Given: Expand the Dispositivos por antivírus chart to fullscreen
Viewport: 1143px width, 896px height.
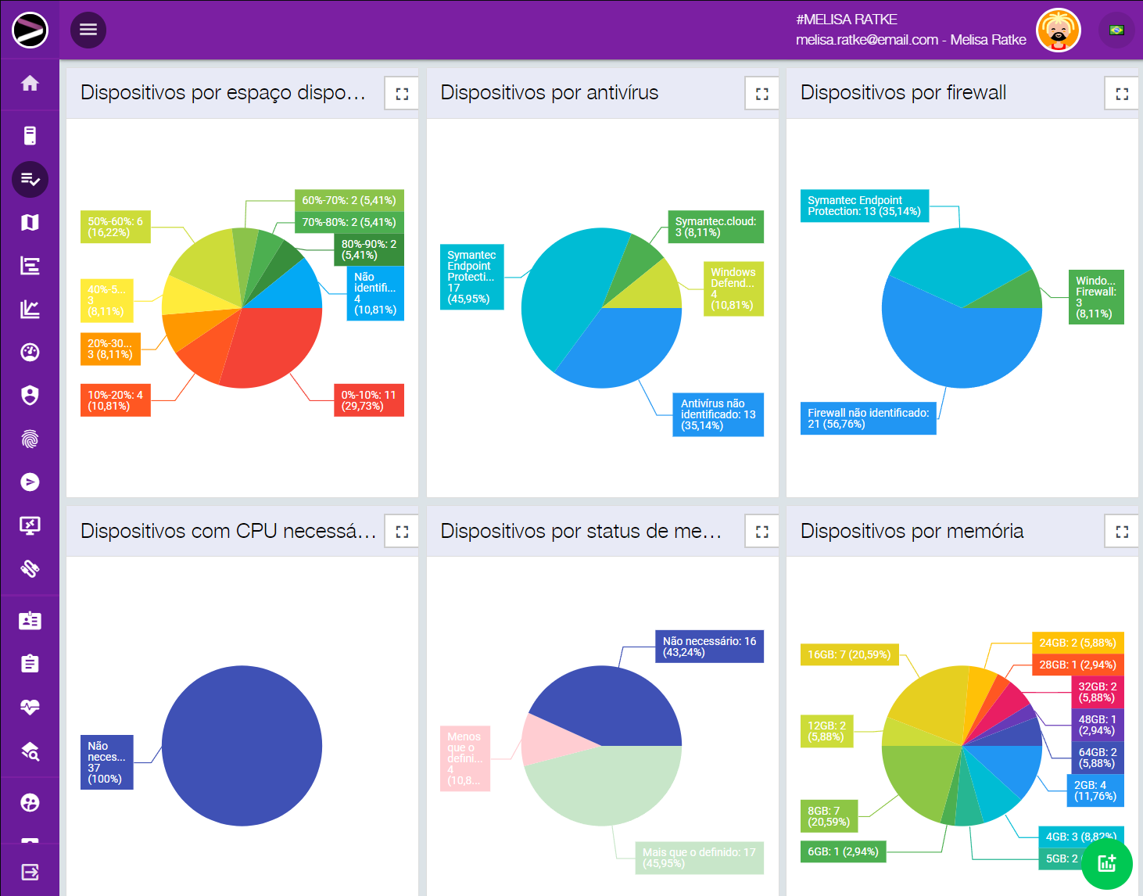Looking at the screenshot, I should point(761,94).
